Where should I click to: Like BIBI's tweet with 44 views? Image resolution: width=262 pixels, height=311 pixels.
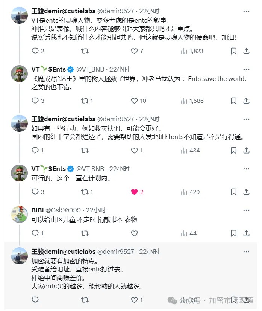pyautogui.click(x=134, y=233)
